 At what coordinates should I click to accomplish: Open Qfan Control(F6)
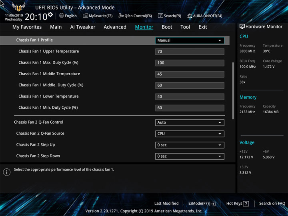point(135,16)
